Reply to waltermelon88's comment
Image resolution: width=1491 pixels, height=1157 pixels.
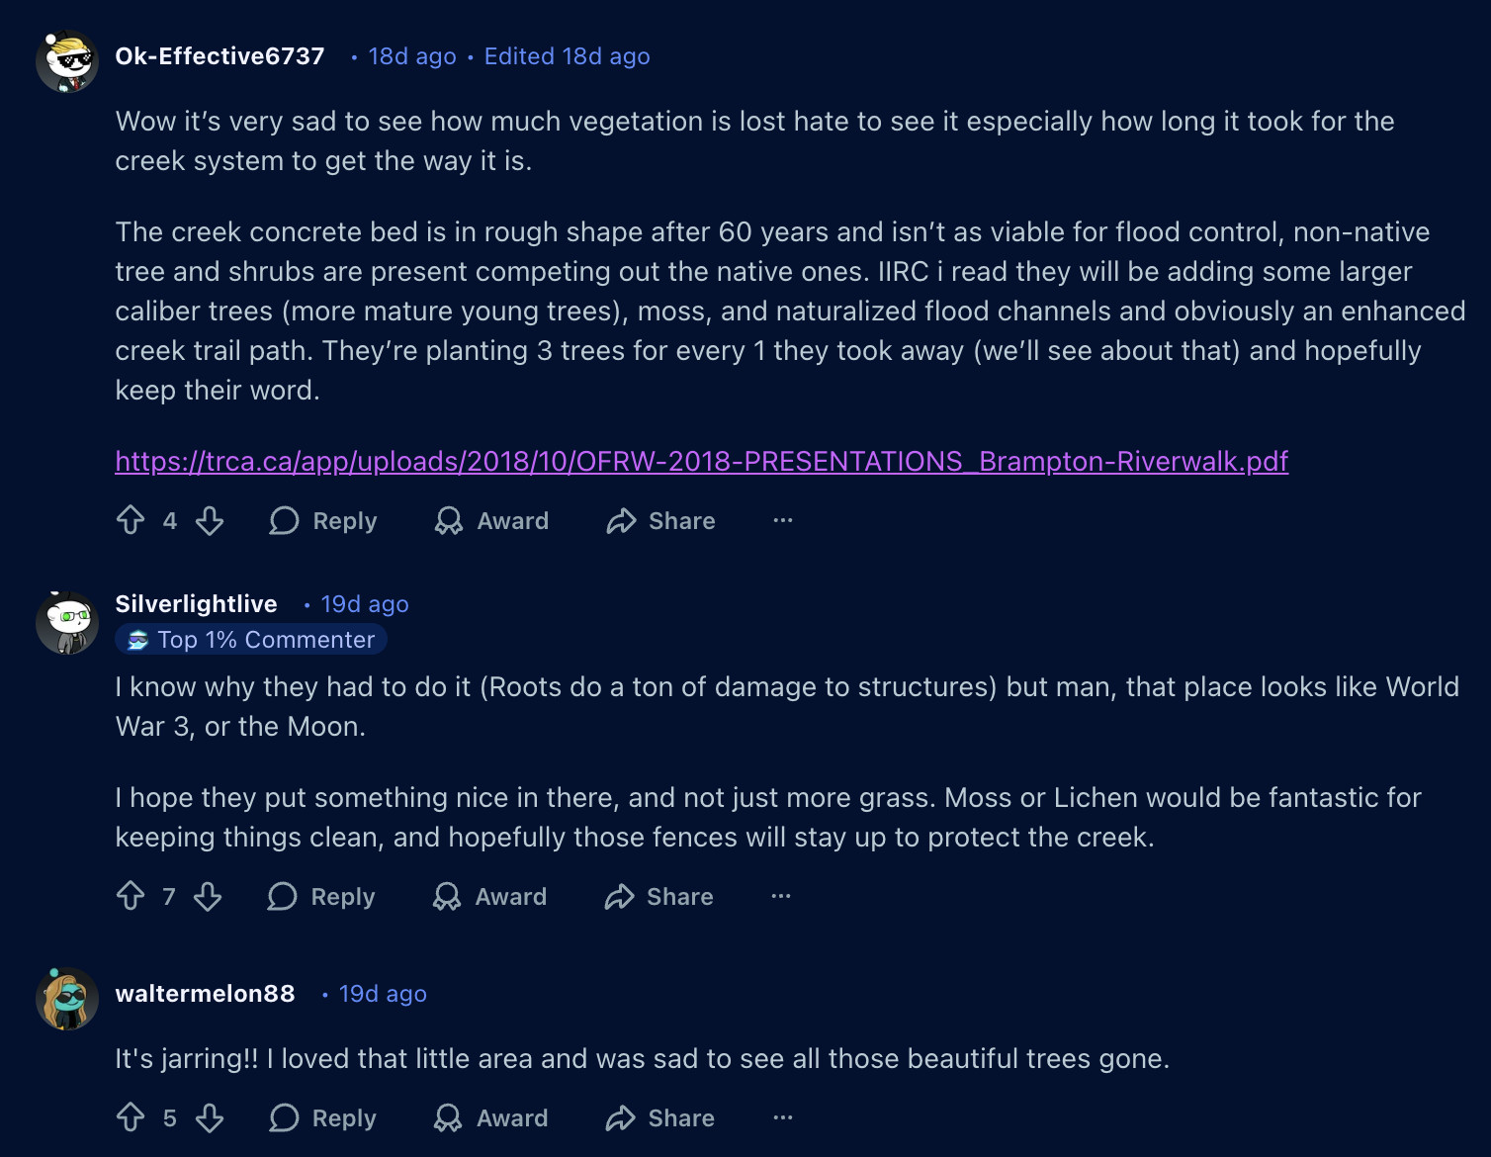(323, 1117)
